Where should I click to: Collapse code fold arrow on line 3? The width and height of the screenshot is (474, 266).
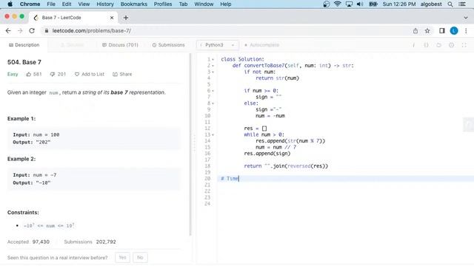[x=213, y=72]
